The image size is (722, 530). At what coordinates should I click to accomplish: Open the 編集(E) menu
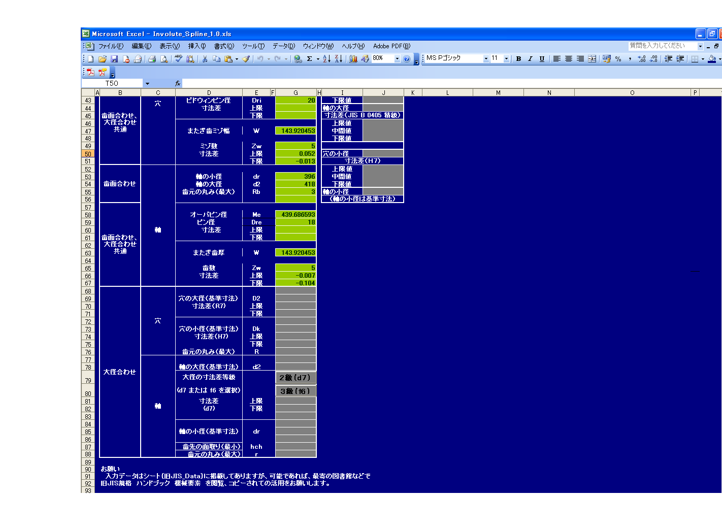141,46
